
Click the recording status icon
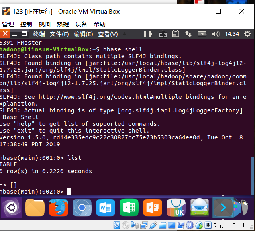(180, 225)
